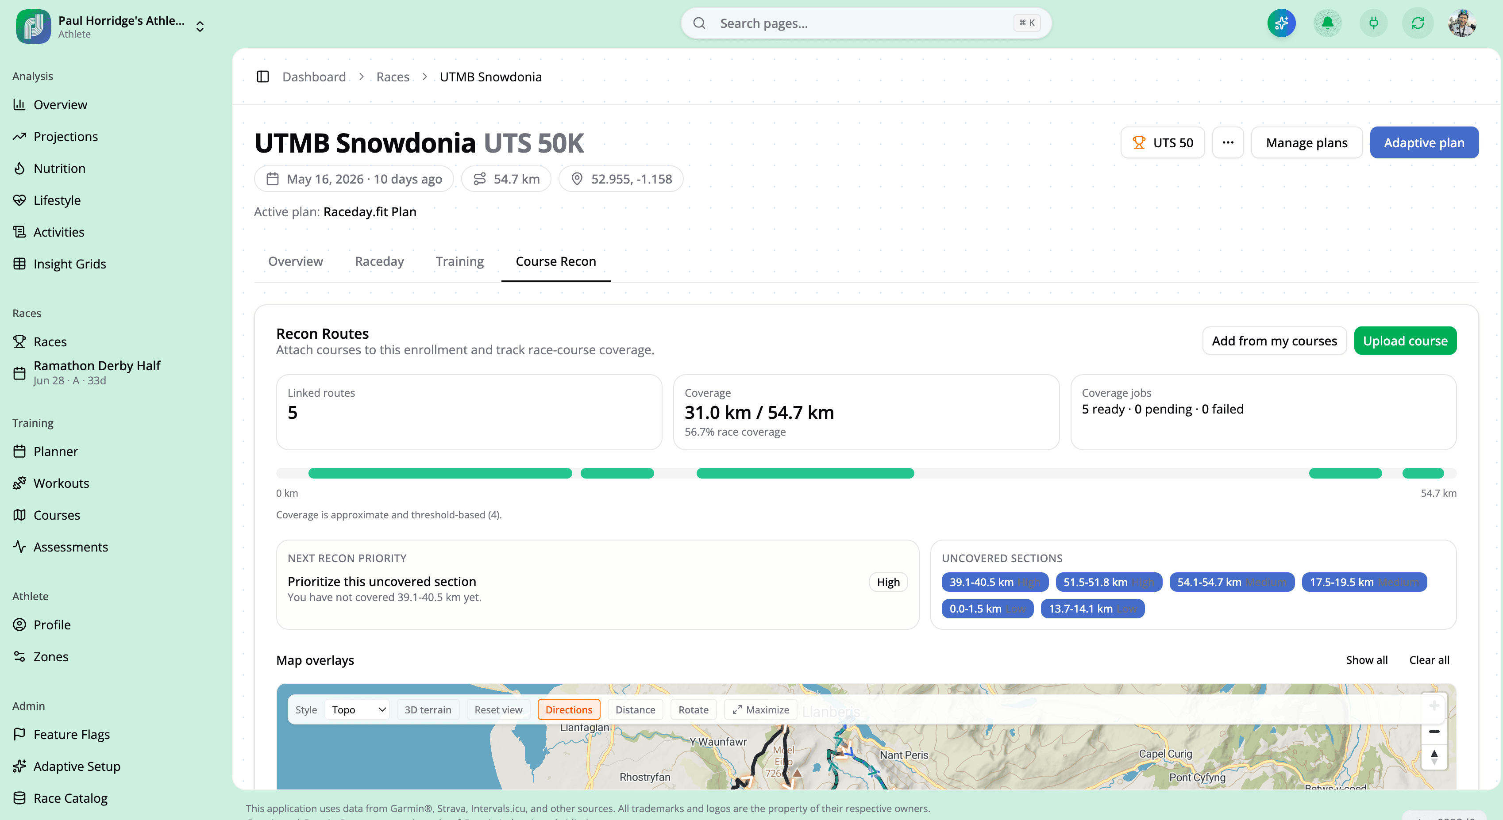Screen dimensions: 1503x820
Task: Open the integrations plug icon
Action: click(x=1373, y=23)
